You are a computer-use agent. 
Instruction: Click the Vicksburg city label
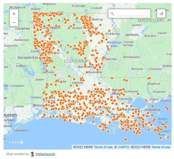point(112,33)
